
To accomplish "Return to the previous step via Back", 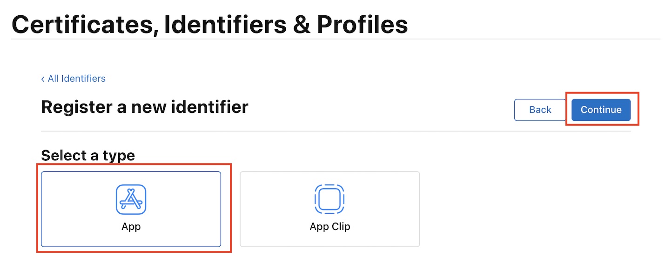I will coord(540,110).
